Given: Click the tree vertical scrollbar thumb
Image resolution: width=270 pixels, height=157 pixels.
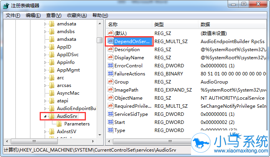Looking at the screenshot, I should point(99,40).
